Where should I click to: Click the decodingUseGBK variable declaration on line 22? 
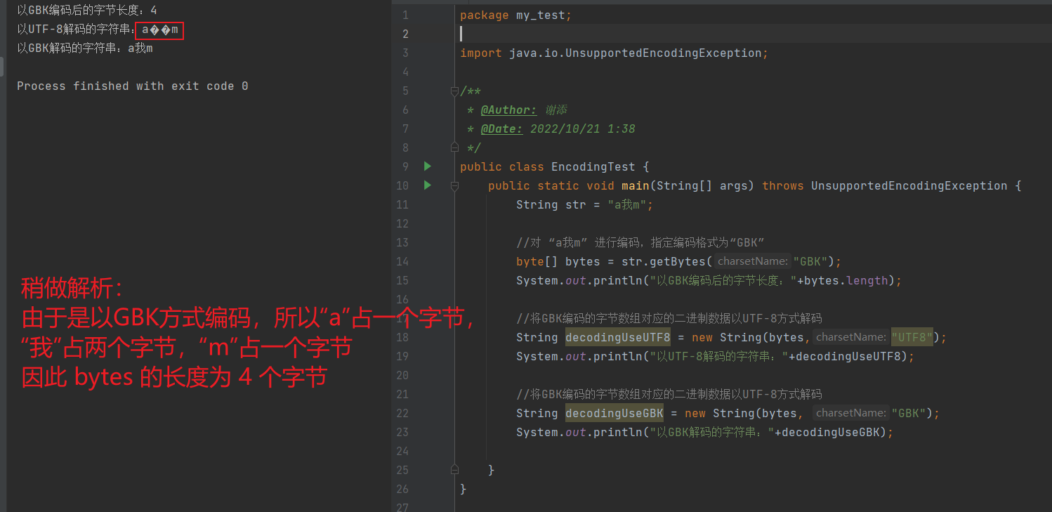[614, 413]
